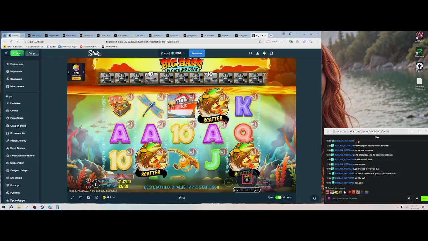Open Windows taskbar search

click(11, 207)
